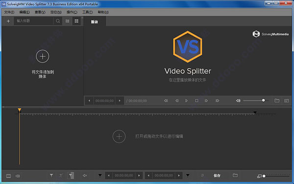Mute the player volume speaker icon
The height and width of the screenshot is (184, 294).
(x=238, y=101)
